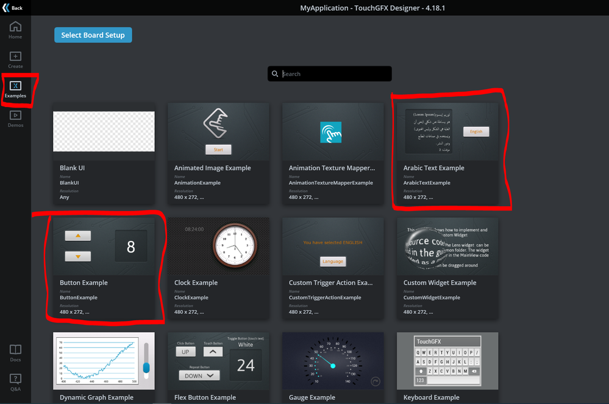
Task: Select the Animated Image Example thumbnail
Action: [218, 131]
